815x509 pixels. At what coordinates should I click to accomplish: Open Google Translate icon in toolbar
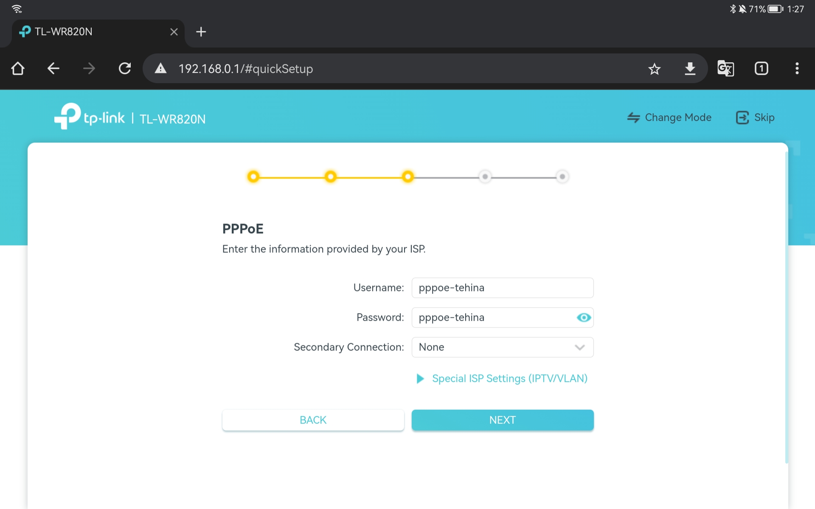click(725, 68)
